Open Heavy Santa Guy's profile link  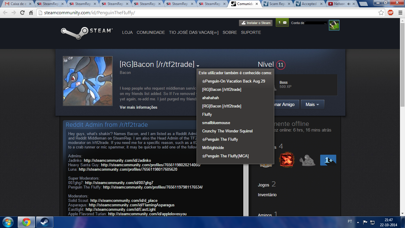(151, 165)
